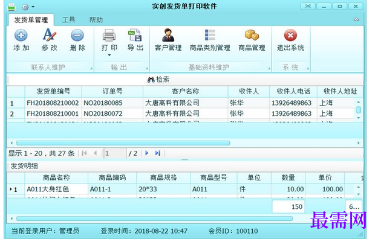
Task: Open the dropdown arrow next to gear icon
Action: point(33,7)
